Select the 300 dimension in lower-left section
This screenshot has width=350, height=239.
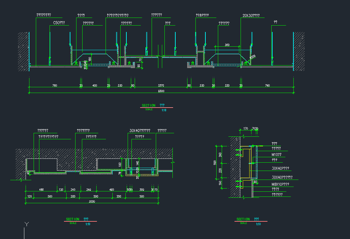141,190
